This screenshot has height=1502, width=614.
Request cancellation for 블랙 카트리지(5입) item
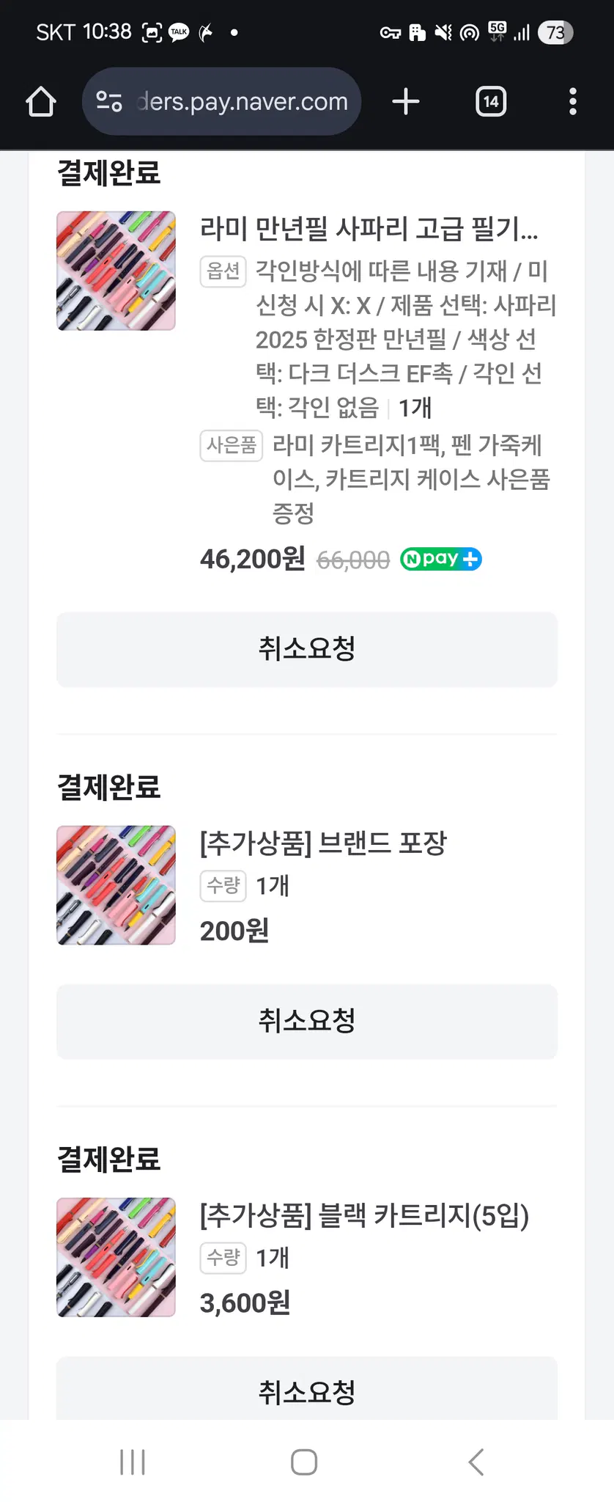coord(307,1391)
